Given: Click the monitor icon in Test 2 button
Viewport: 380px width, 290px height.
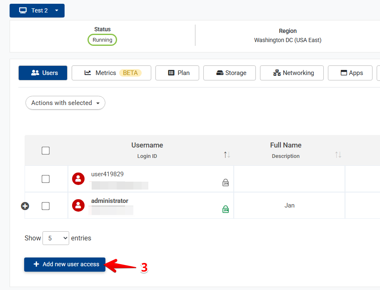Looking at the screenshot, I should 23,10.
